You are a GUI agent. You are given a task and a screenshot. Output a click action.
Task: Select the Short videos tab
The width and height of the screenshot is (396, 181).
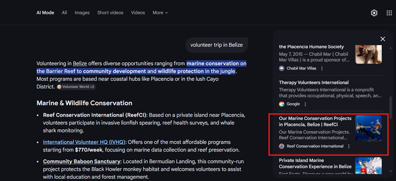(x=110, y=13)
